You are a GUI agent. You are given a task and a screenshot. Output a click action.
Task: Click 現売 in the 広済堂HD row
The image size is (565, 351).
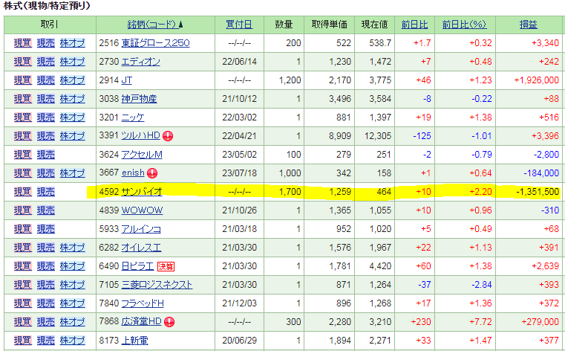(46, 322)
